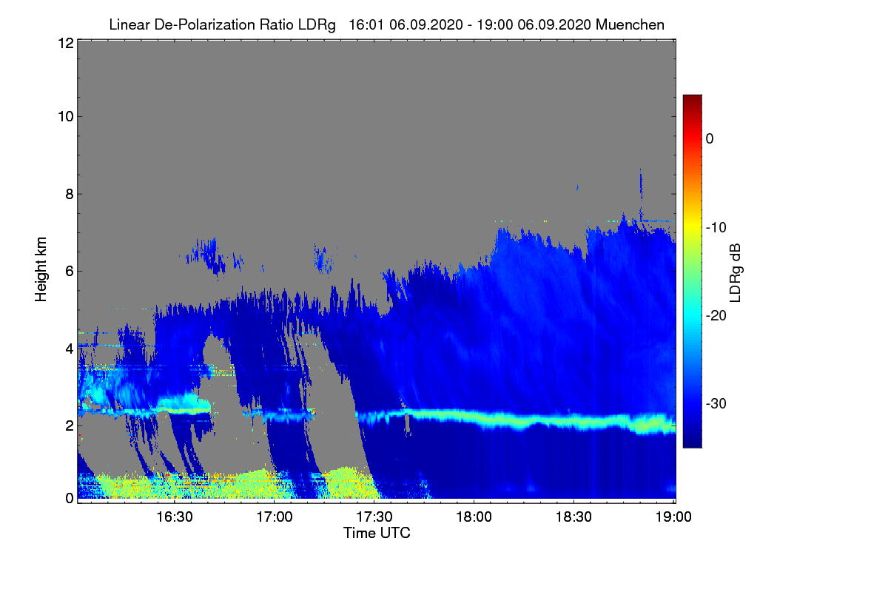Click the height tick label 12
The height and width of the screenshot is (592, 888).
[64, 43]
